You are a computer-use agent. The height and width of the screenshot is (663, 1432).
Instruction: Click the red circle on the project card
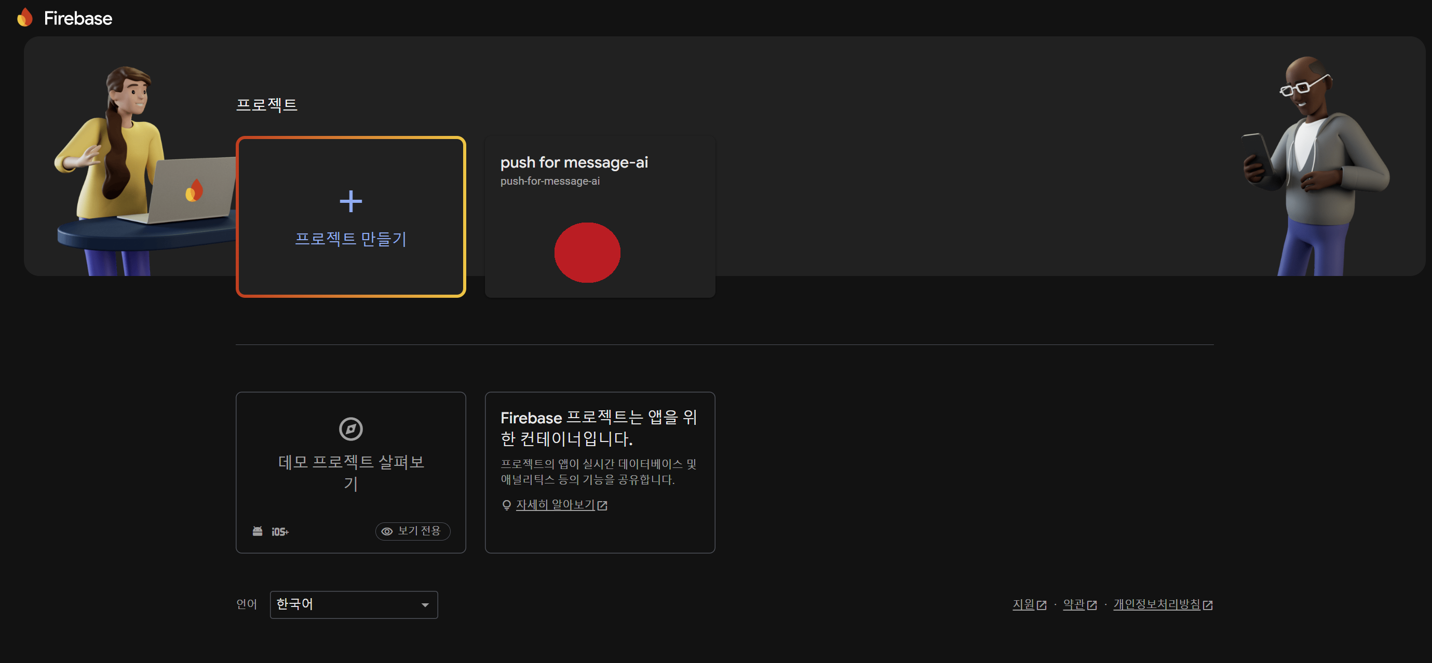tap(587, 253)
